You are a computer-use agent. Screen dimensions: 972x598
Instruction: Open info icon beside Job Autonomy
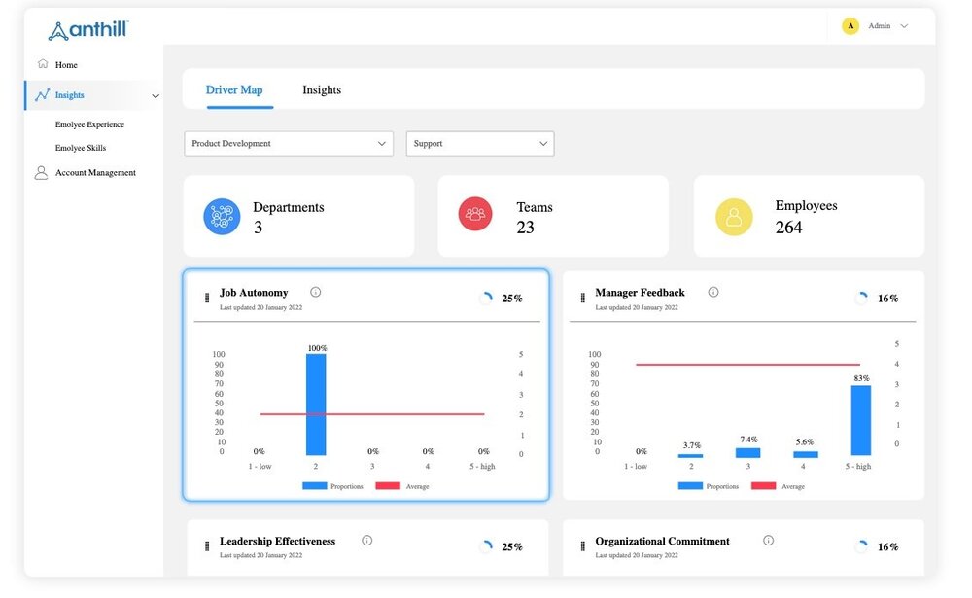pyautogui.click(x=316, y=292)
